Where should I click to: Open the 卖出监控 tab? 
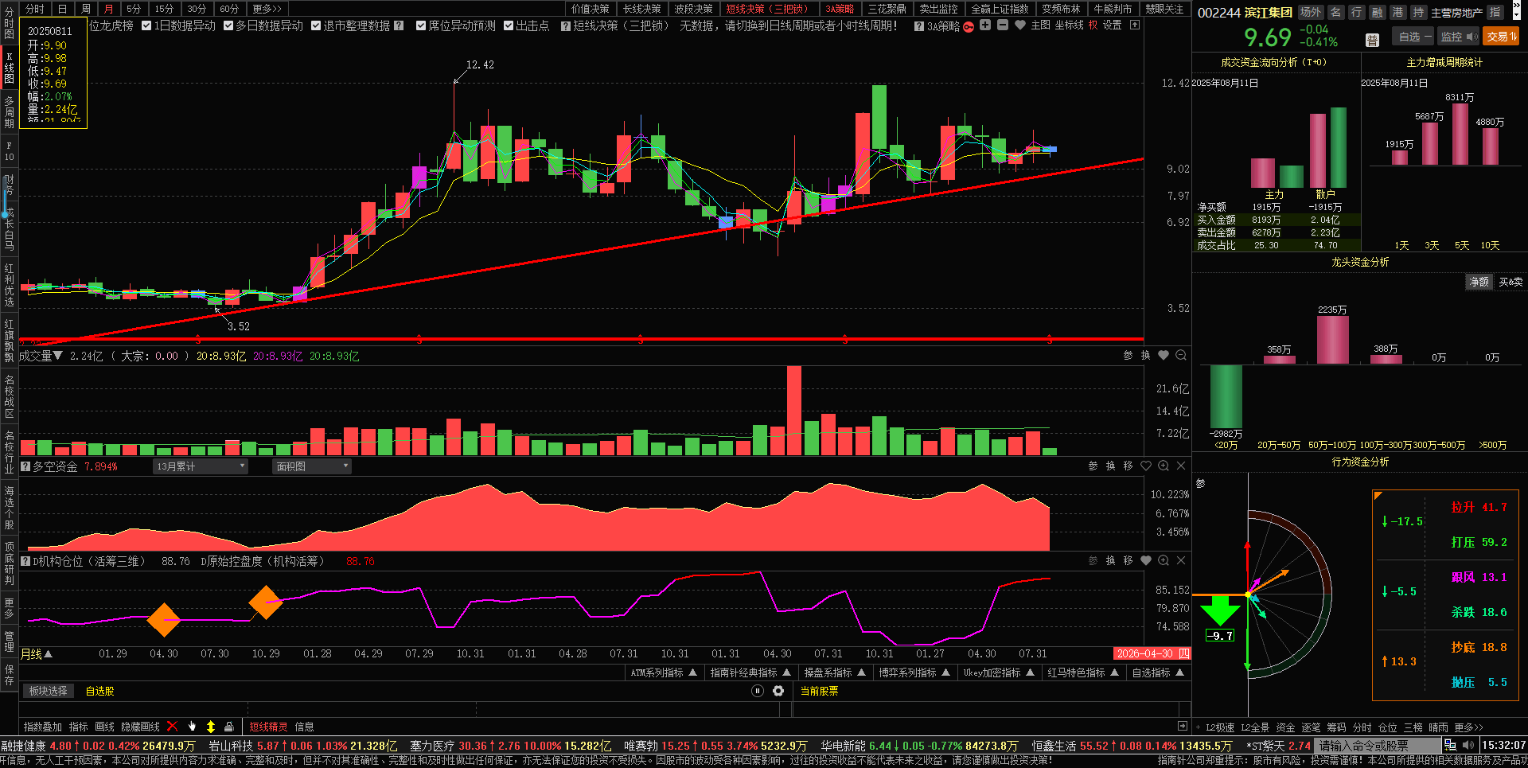[x=938, y=9]
